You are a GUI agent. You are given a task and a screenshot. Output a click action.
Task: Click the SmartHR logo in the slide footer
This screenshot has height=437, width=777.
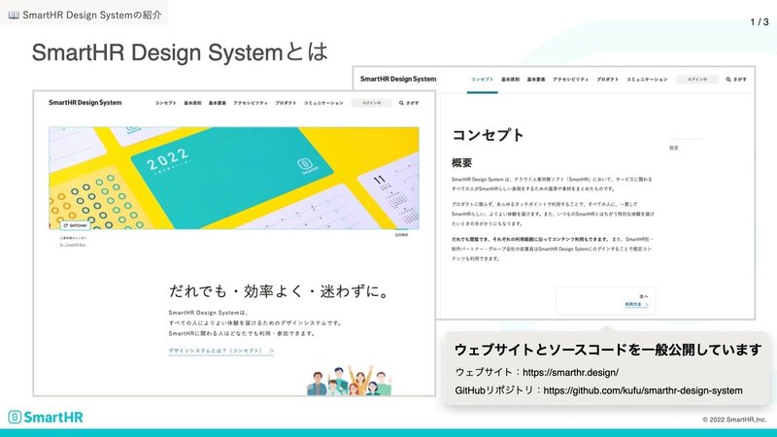46,418
